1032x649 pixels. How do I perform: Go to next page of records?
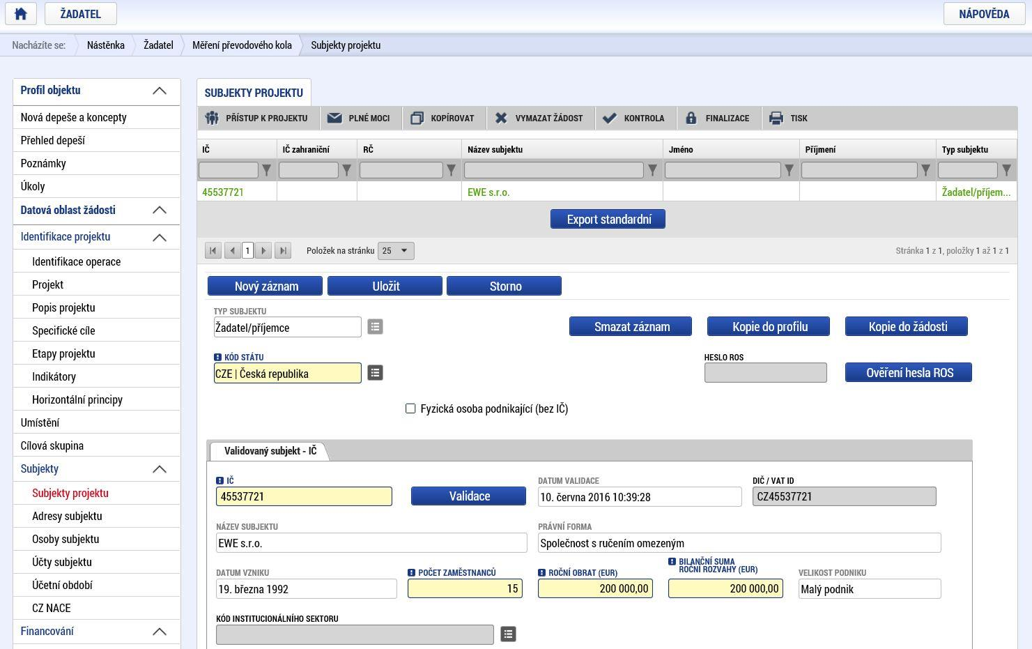click(x=263, y=250)
